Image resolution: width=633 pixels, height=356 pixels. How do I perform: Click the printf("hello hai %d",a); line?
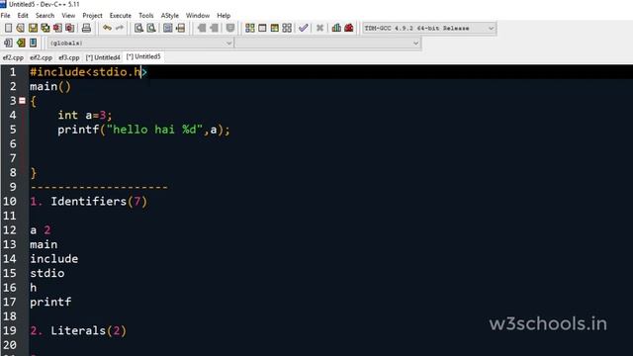pyautogui.click(x=143, y=130)
